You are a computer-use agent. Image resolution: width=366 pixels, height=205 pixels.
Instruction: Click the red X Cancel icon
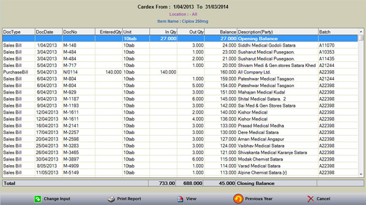310,199
